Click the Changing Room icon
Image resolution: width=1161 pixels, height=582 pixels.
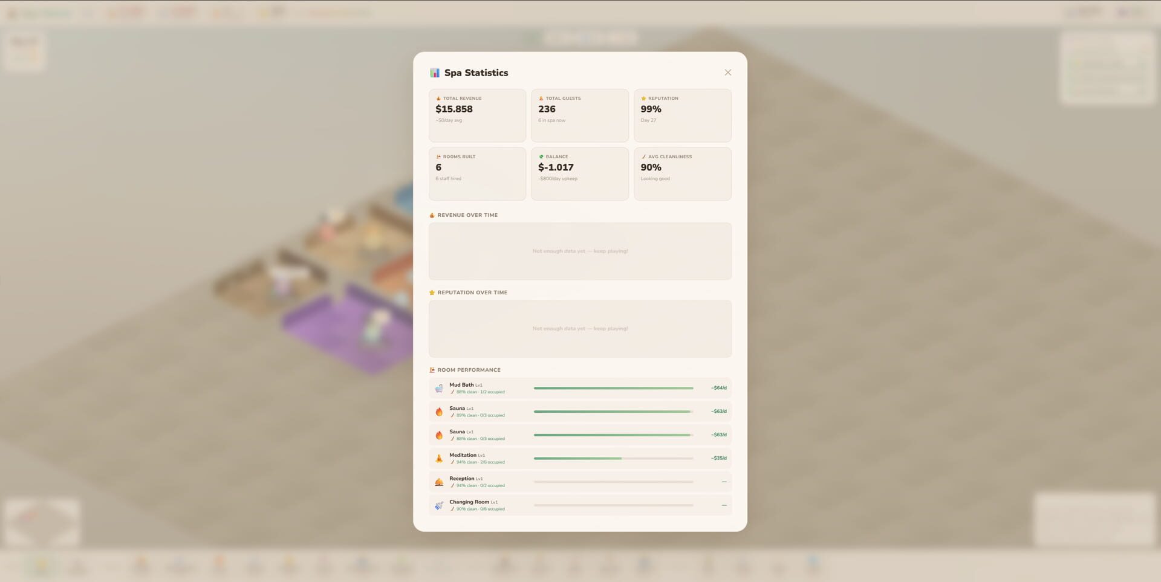pyautogui.click(x=439, y=505)
